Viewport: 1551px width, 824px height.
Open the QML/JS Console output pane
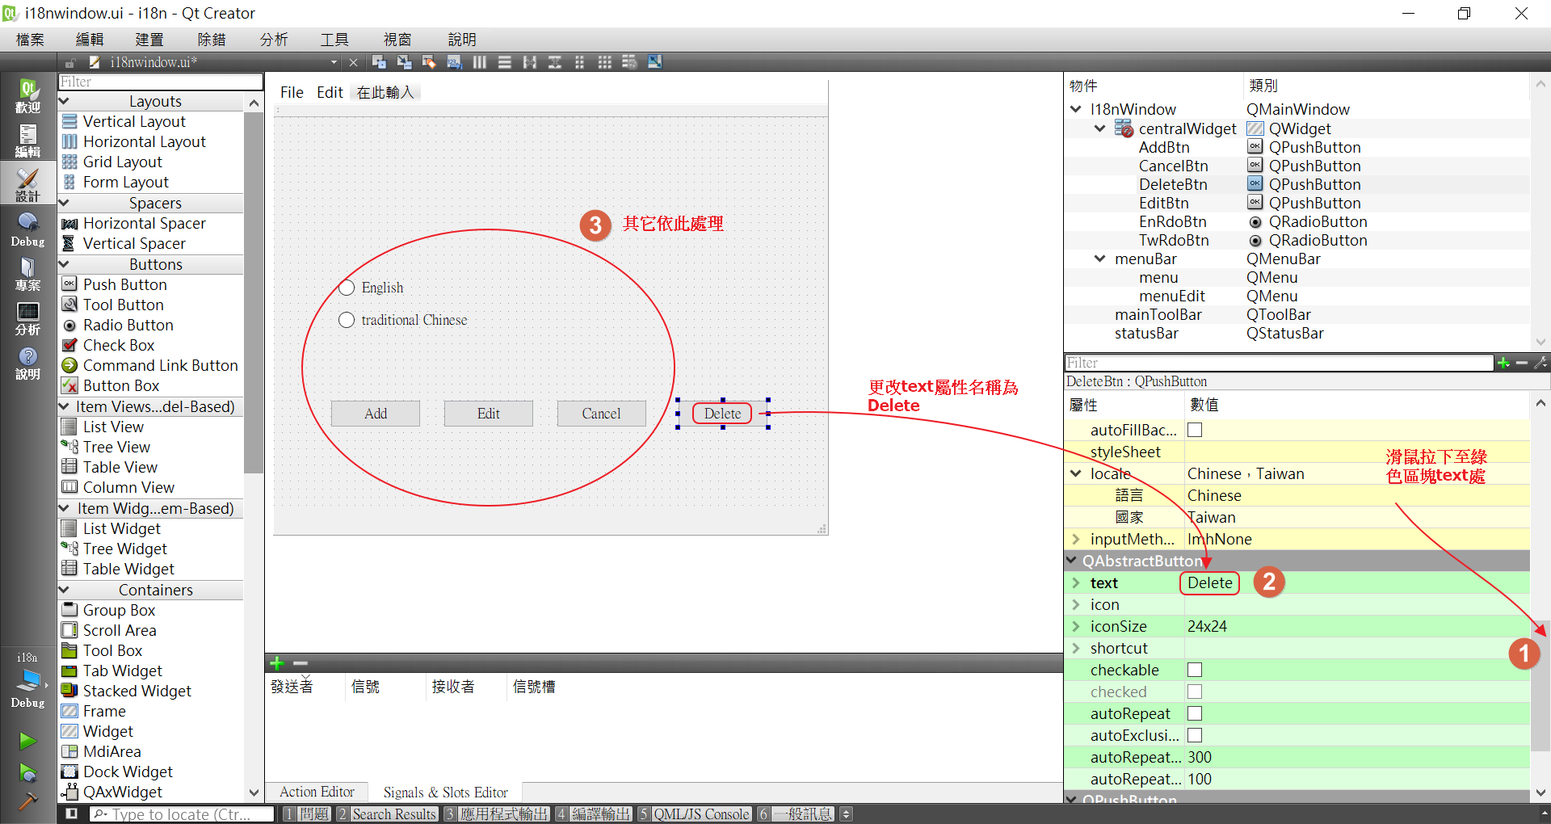coord(695,813)
